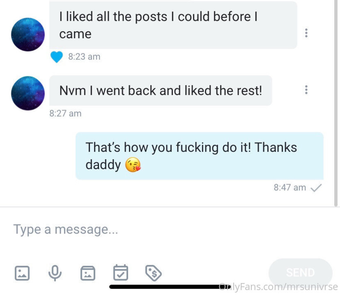The width and height of the screenshot is (340, 295).
Task: Open options menu for 'Nvm' message
Action: pos(306,90)
